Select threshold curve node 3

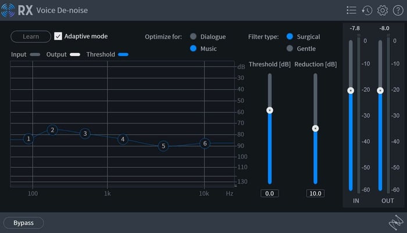pyautogui.click(x=85, y=133)
